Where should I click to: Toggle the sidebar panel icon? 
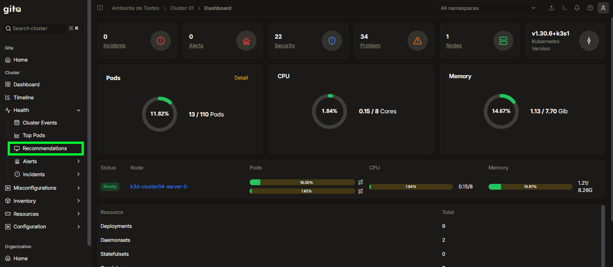coord(100,8)
